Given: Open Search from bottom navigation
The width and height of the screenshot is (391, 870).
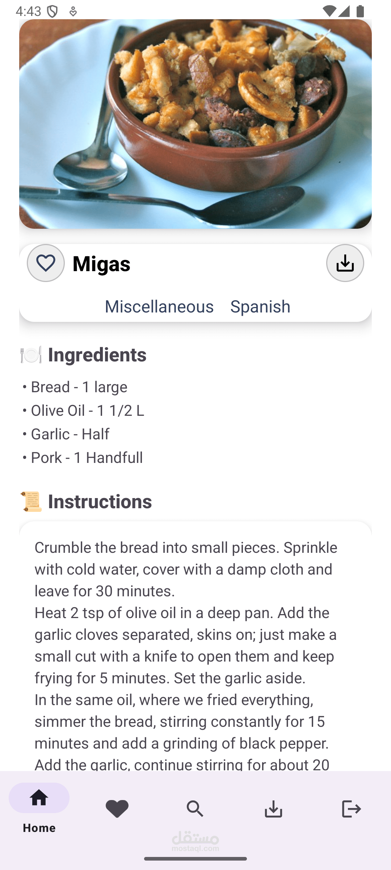Looking at the screenshot, I should click(195, 808).
